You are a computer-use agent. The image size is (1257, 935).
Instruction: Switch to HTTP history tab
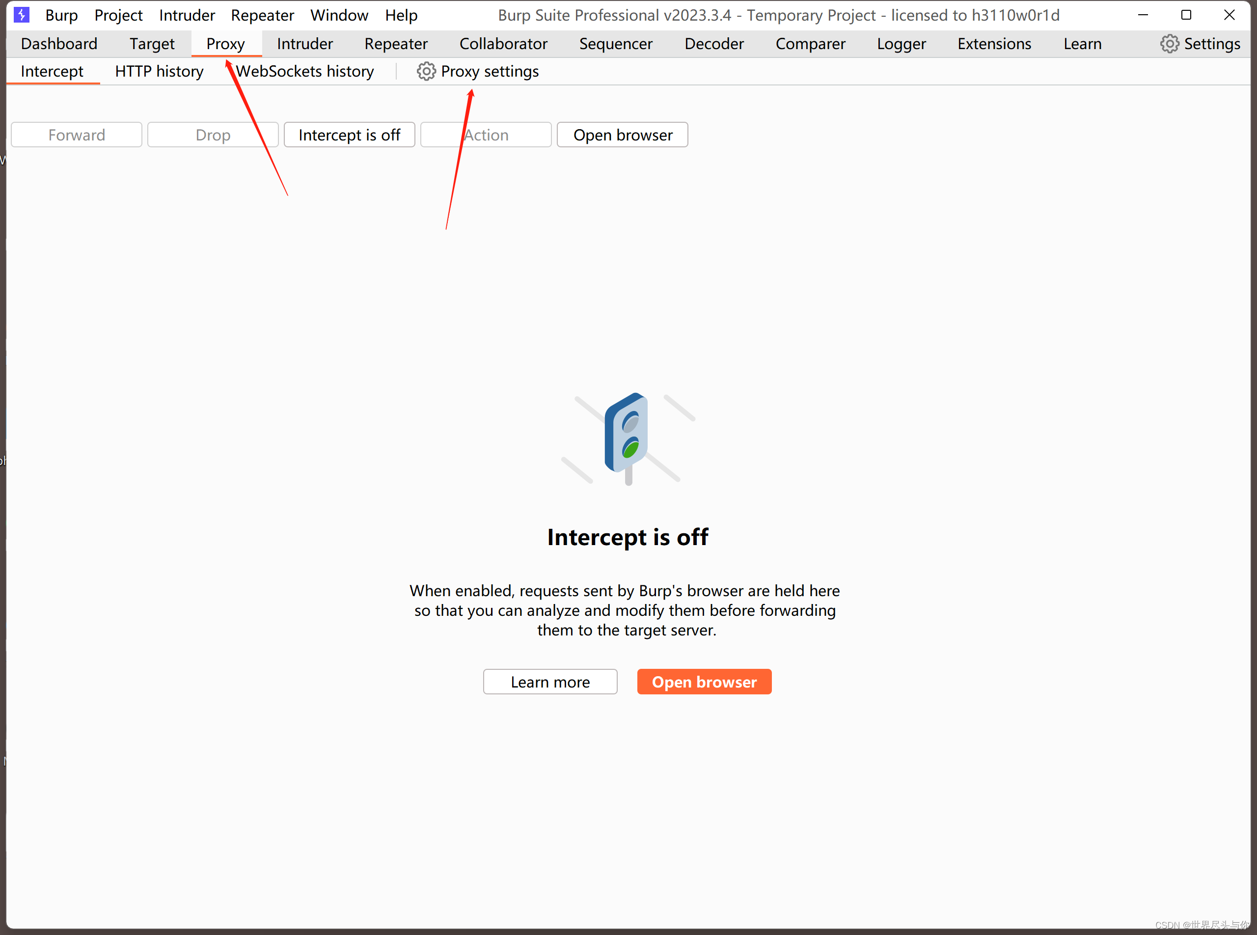[159, 70]
